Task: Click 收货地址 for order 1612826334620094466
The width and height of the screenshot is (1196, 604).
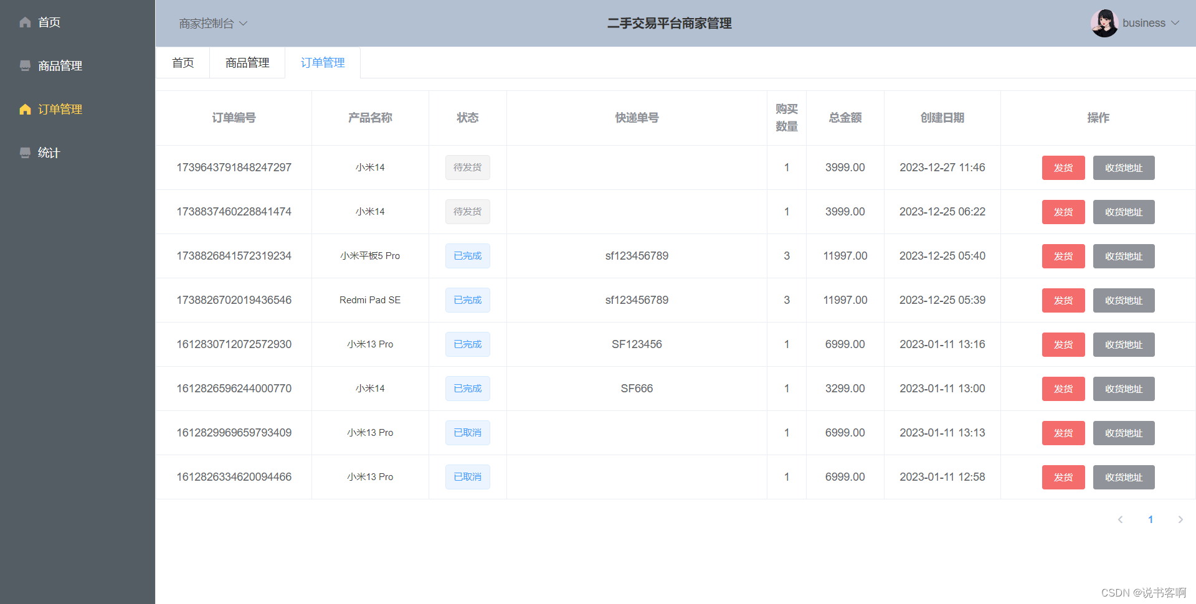Action: tap(1124, 477)
